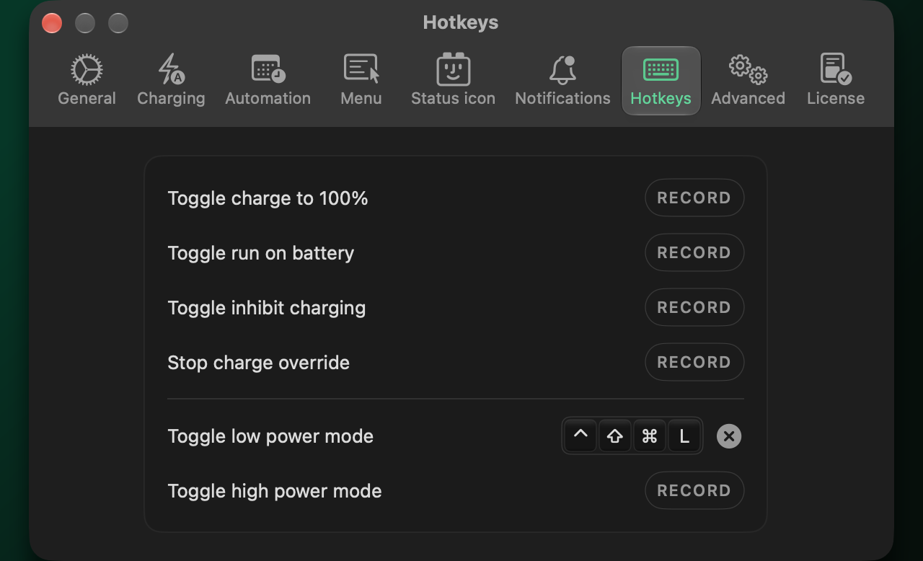
Task: Click the Shift key symbol in shortcut
Action: (615, 436)
